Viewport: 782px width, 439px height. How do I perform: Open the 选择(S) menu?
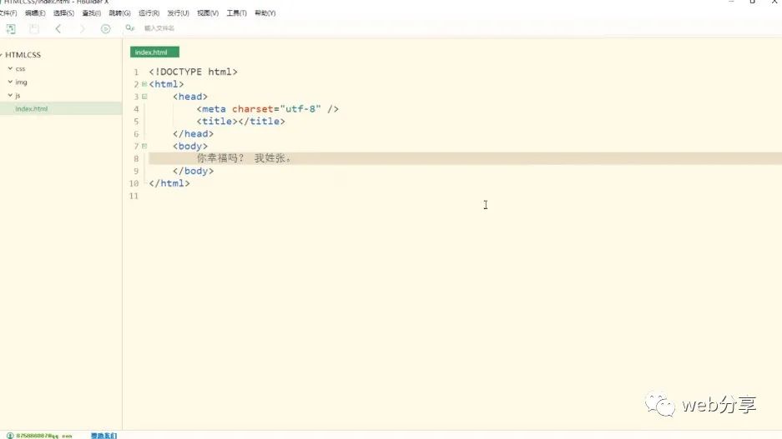(63, 13)
